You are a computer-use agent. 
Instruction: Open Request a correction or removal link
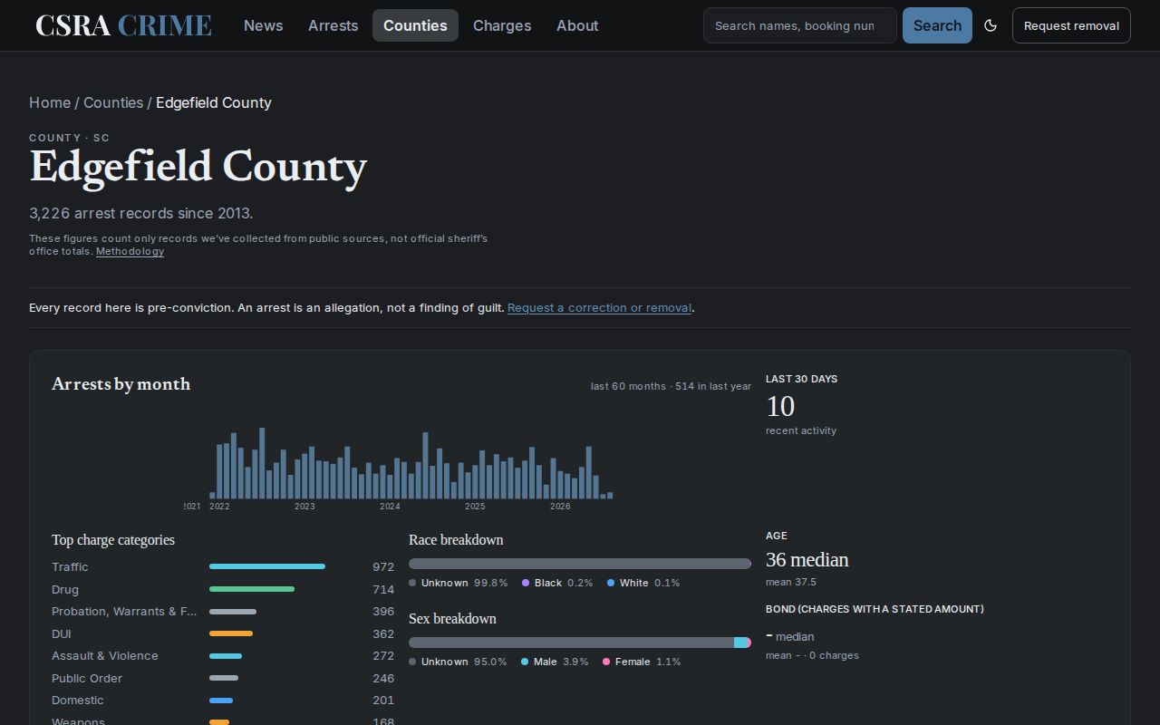point(599,307)
